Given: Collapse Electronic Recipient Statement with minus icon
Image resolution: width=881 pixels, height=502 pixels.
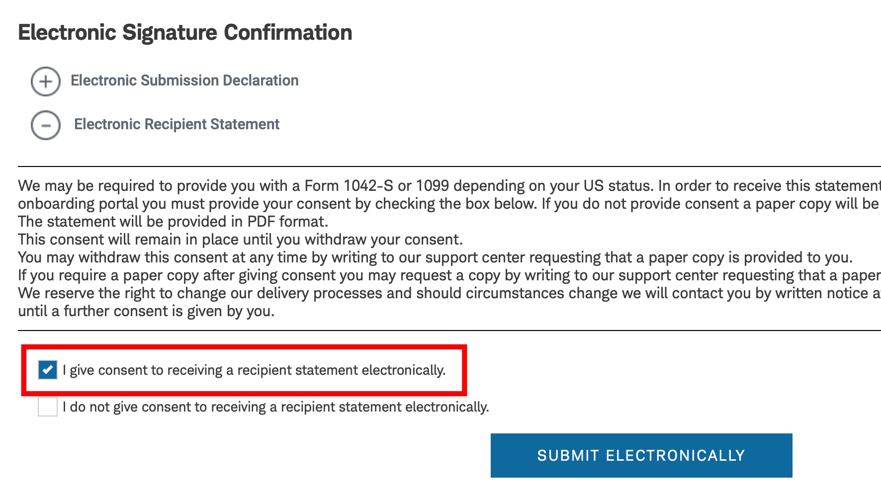Looking at the screenshot, I should (x=46, y=125).
